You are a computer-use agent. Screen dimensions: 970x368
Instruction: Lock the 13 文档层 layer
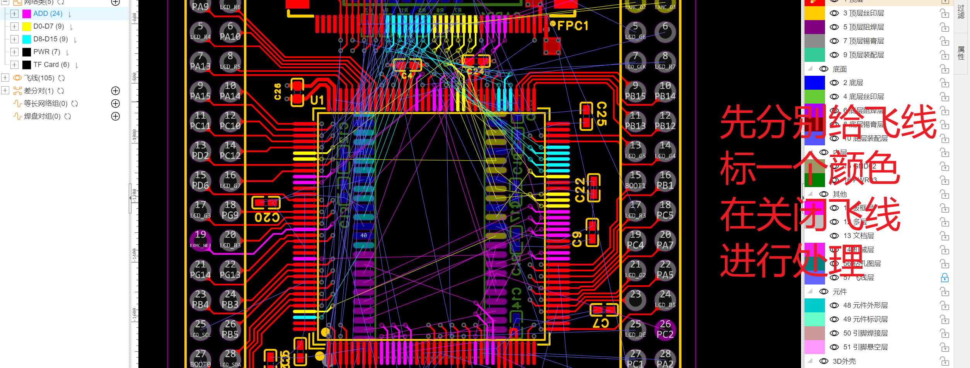point(944,236)
